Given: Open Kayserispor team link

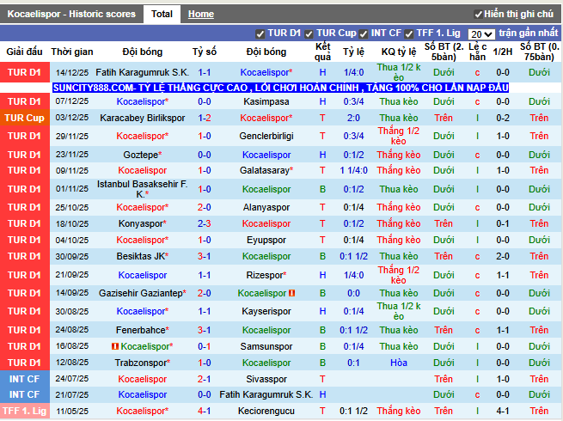Looking at the screenshot, I should point(266,311).
